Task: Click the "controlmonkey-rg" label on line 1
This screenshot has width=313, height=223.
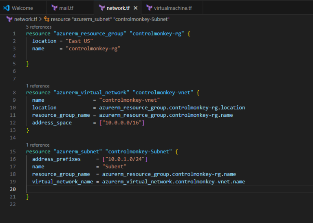Action: (x=156, y=33)
